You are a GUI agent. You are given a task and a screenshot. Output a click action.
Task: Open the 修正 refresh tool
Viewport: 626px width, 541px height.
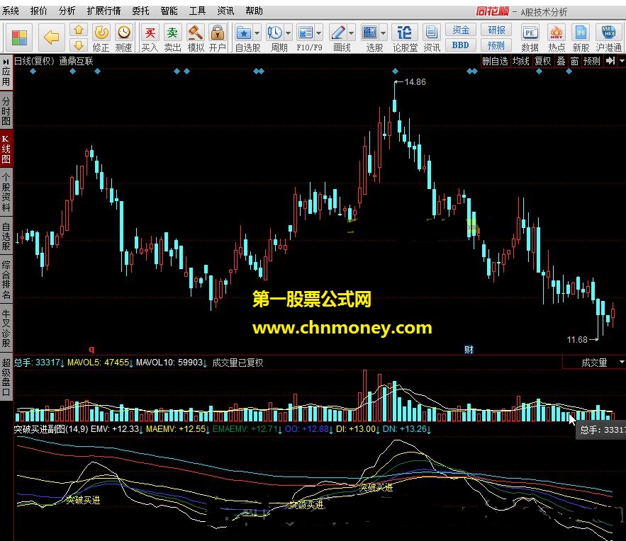click(x=101, y=33)
